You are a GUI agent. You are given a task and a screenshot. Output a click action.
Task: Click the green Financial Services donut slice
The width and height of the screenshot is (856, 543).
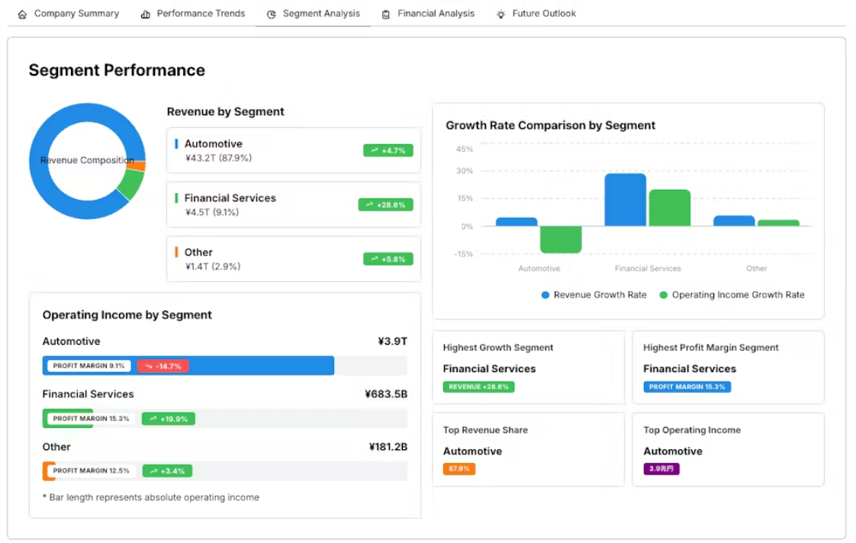click(131, 185)
